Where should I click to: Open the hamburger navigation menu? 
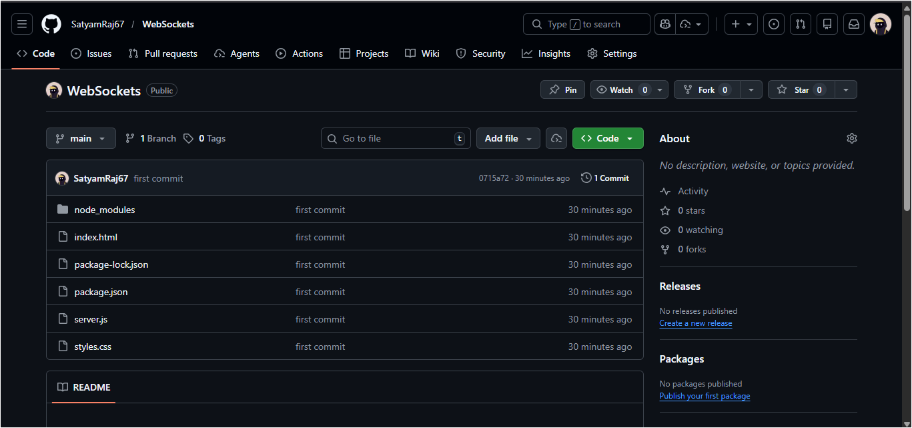point(22,24)
